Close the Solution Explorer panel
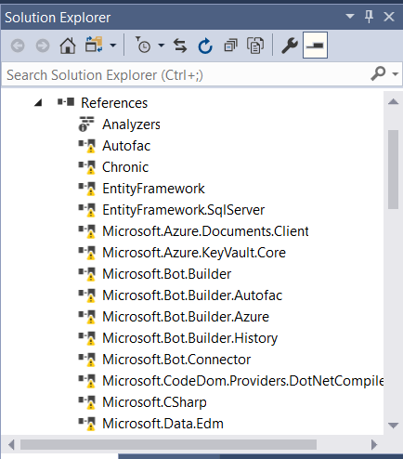Viewport: 403px width, 459px height. 389,17
